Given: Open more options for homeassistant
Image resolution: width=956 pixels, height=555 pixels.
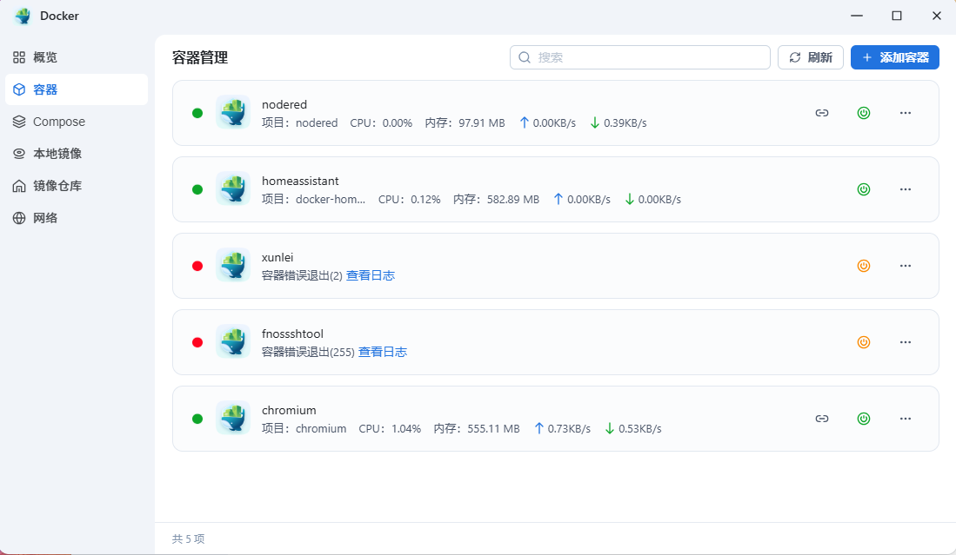Looking at the screenshot, I should (x=906, y=189).
